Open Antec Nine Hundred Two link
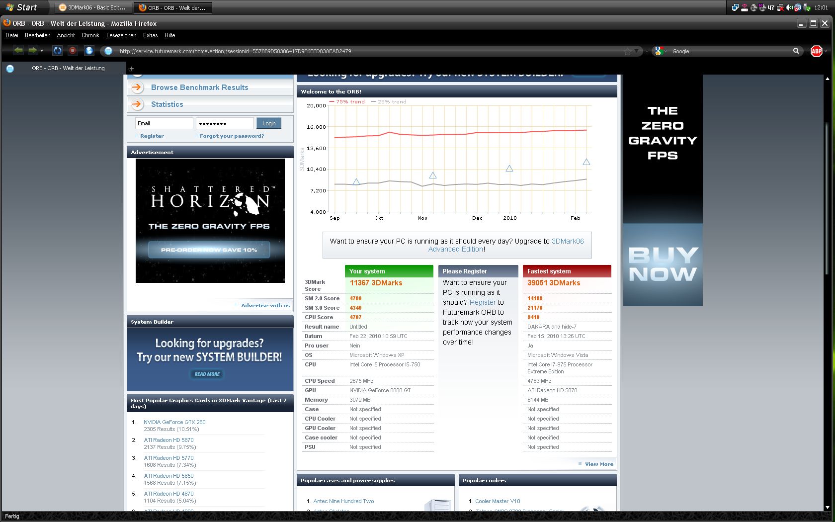Viewport: 835px width, 522px height. pyautogui.click(x=343, y=501)
